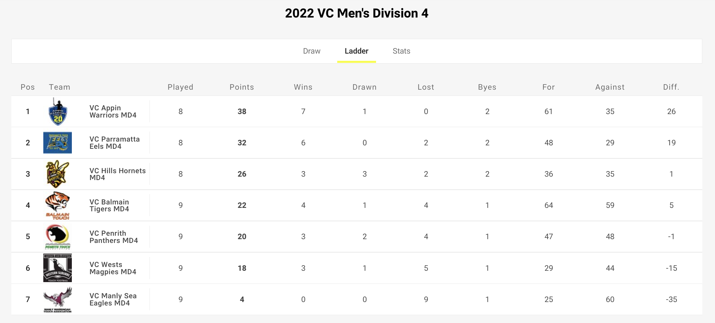
Task: Open VC Hills Hornets MD4 team link
Action: click(x=118, y=174)
